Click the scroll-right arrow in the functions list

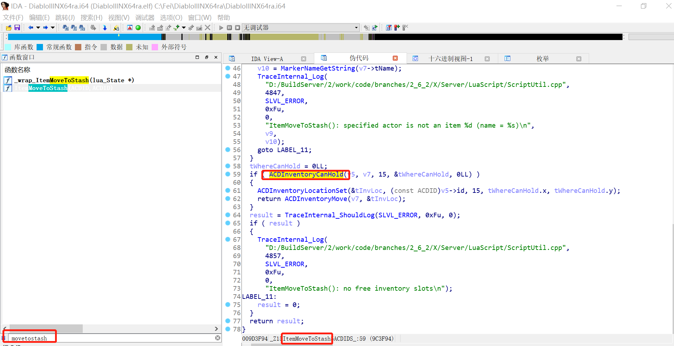coord(216,329)
